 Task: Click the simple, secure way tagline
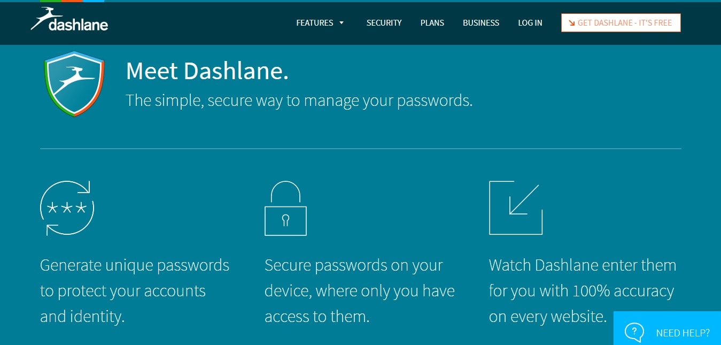pyautogui.click(x=299, y=101)
